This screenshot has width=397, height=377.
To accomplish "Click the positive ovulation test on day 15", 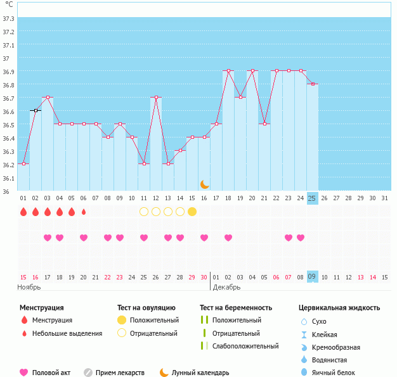I will click(192, 212).
